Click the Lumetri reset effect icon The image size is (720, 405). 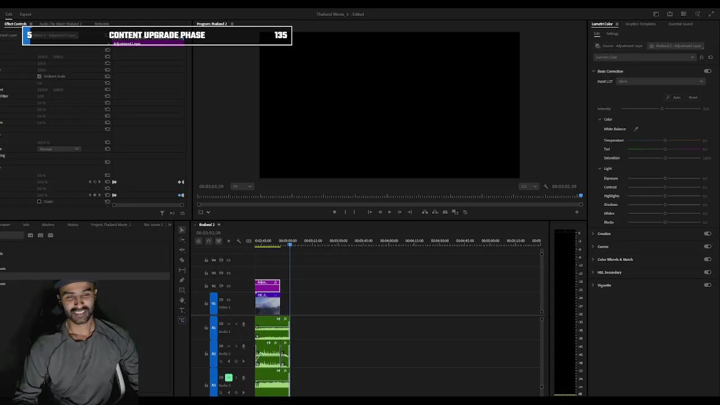pos(710,57)
